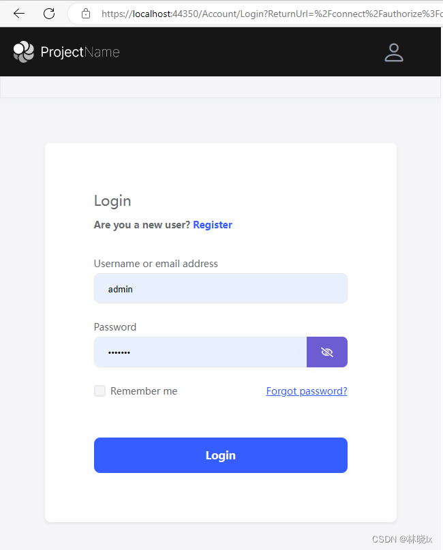
Task: Reload the login page
Action: (x=48, y=13)
